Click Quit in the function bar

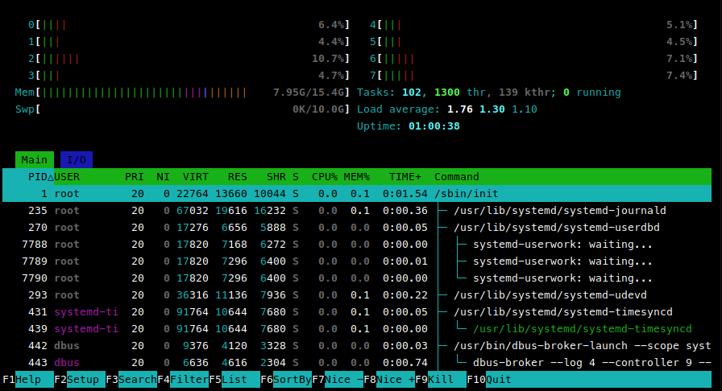(498, 379)
